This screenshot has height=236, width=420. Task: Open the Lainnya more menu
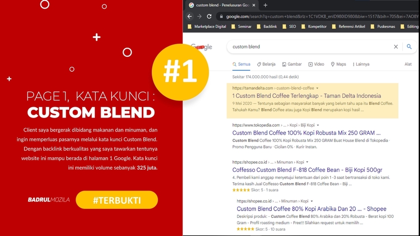(x=361, y=64)
